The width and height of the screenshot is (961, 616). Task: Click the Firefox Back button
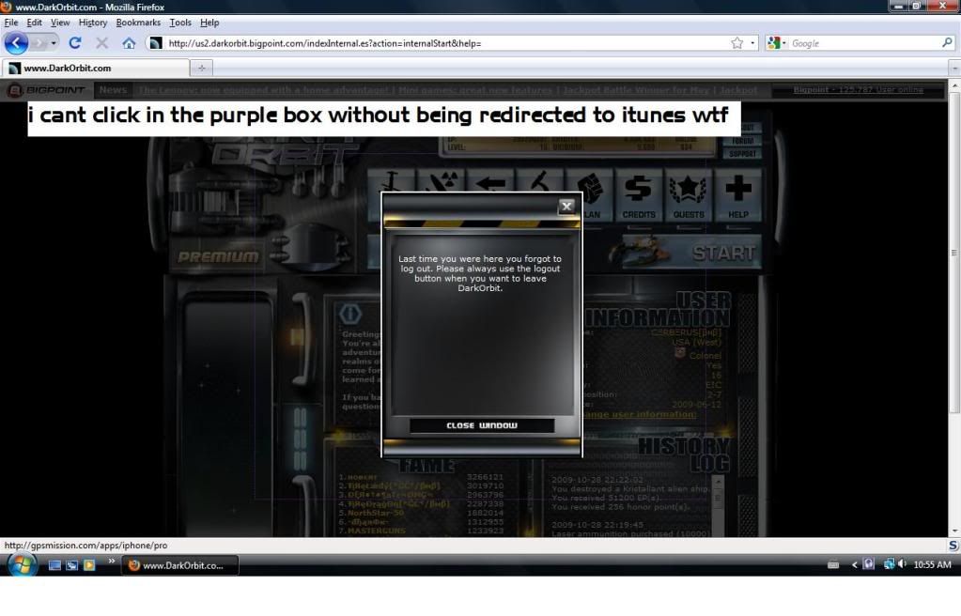coord(17,43)
